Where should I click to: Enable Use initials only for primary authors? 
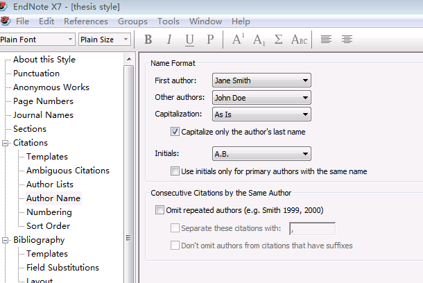(175, 171)
